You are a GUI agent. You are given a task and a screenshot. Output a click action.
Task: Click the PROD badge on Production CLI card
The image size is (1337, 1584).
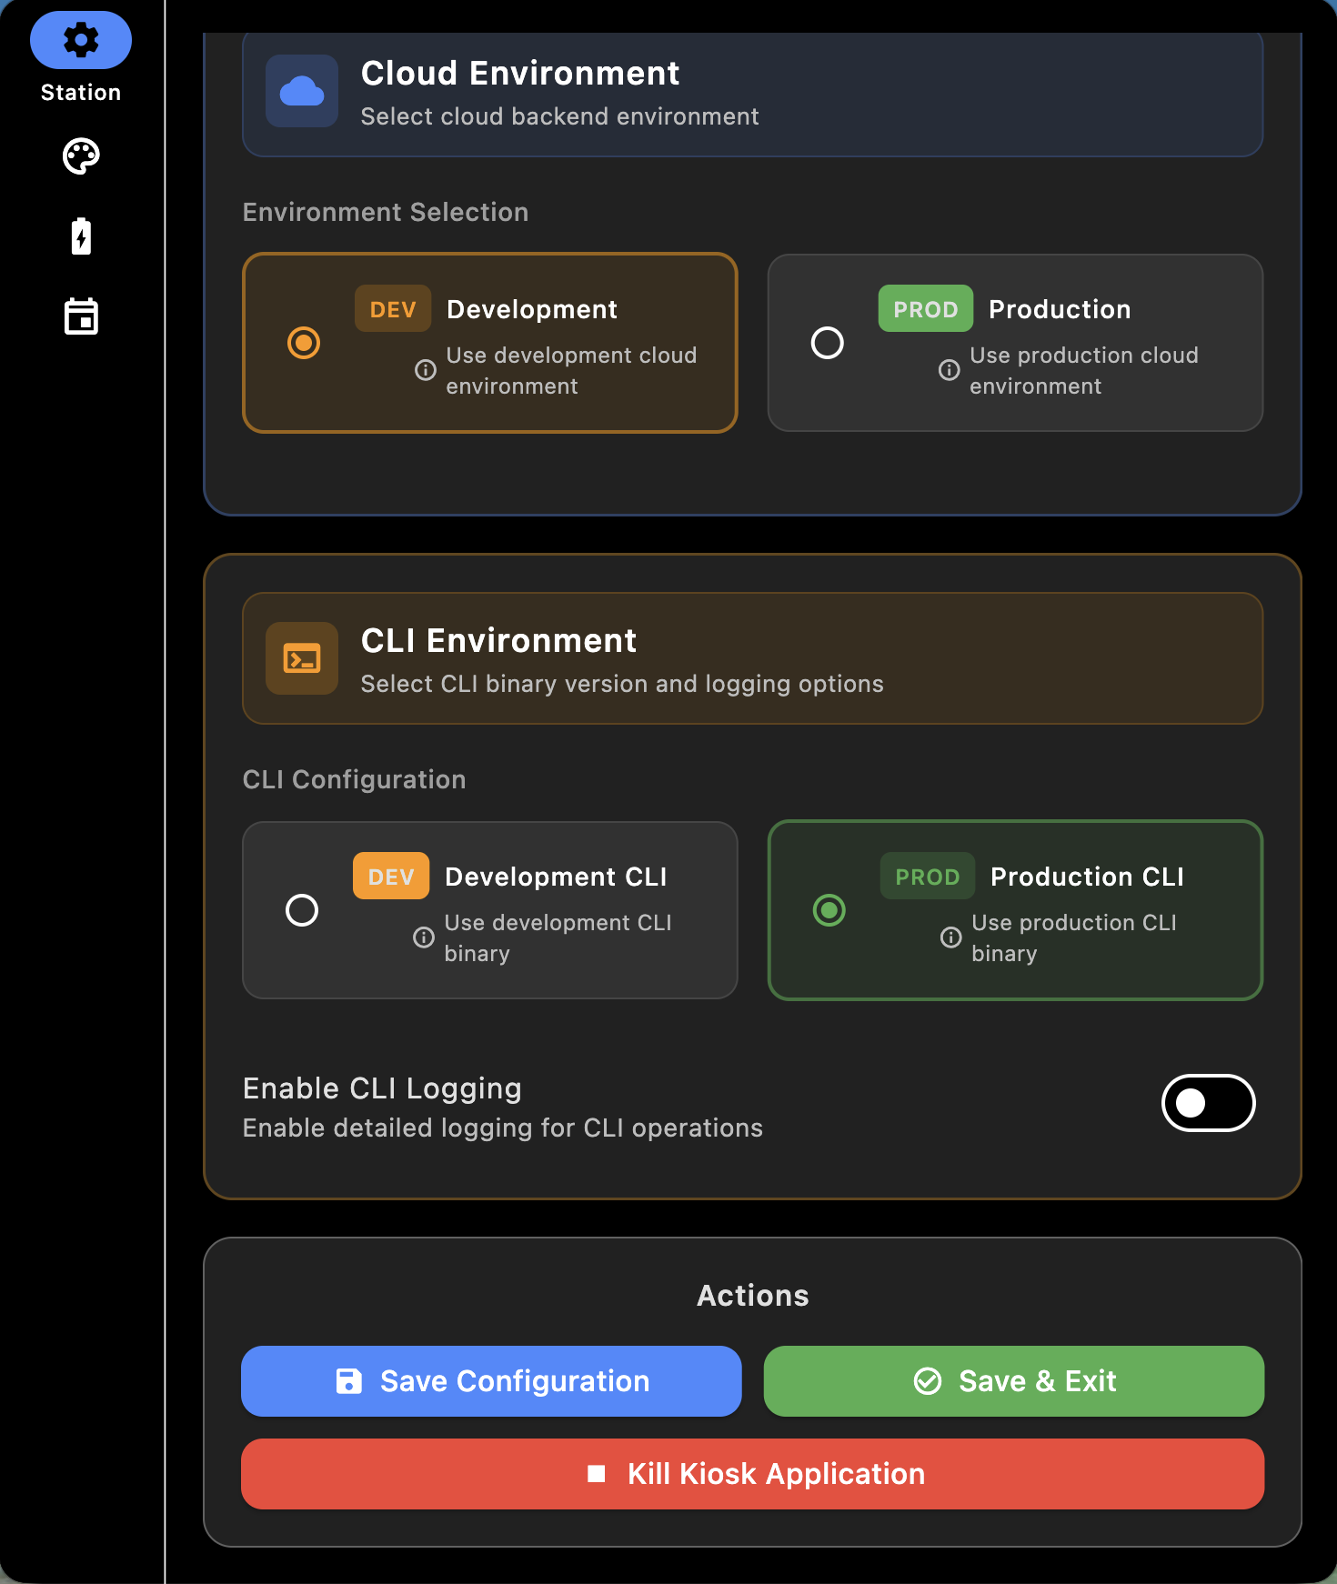(x=928, y=877)
